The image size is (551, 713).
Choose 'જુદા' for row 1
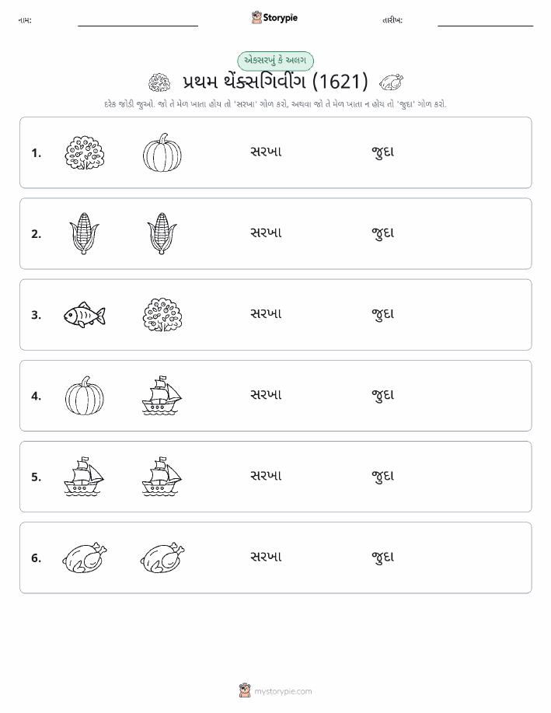tap(383, 152)
